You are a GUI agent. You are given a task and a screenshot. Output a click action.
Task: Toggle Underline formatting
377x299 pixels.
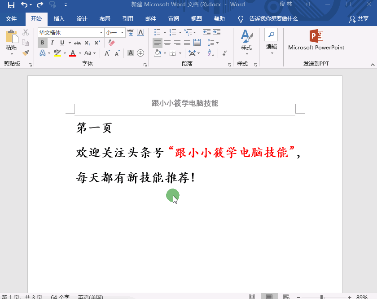[62, 43]
